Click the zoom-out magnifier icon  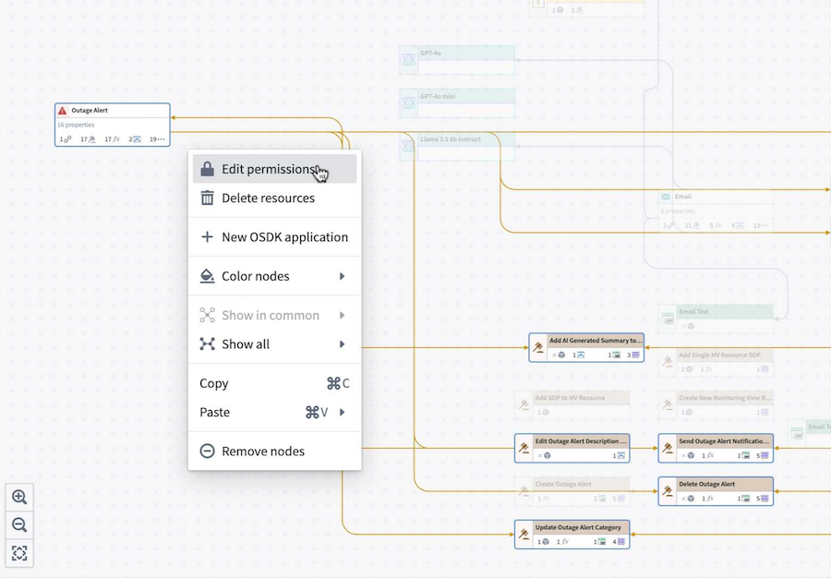pyautogui.click(x=19, y=524)
